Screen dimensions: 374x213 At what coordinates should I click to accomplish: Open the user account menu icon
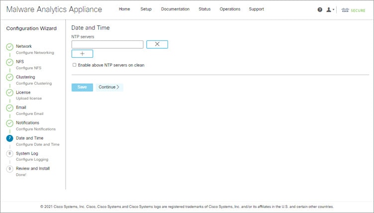click(330, 9)
